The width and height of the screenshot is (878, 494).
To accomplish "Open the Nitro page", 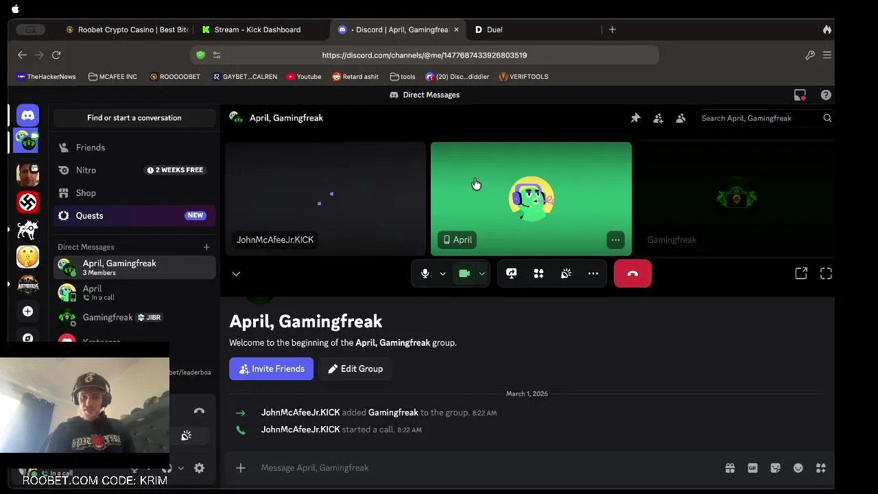I will tap(134, 170).
